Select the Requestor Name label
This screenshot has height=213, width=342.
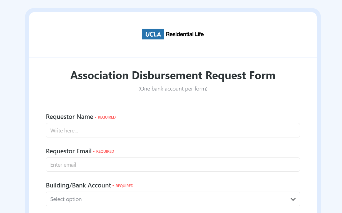click(x=69, y=117)
